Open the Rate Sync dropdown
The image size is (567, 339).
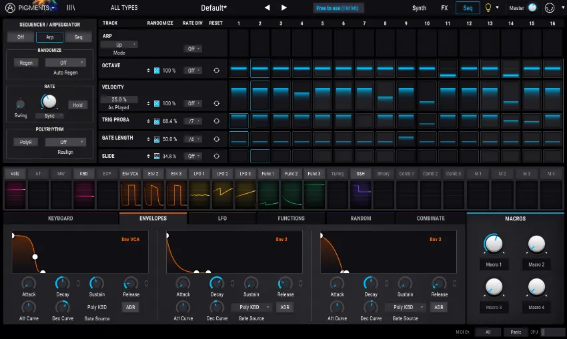(x=49, y=116)
